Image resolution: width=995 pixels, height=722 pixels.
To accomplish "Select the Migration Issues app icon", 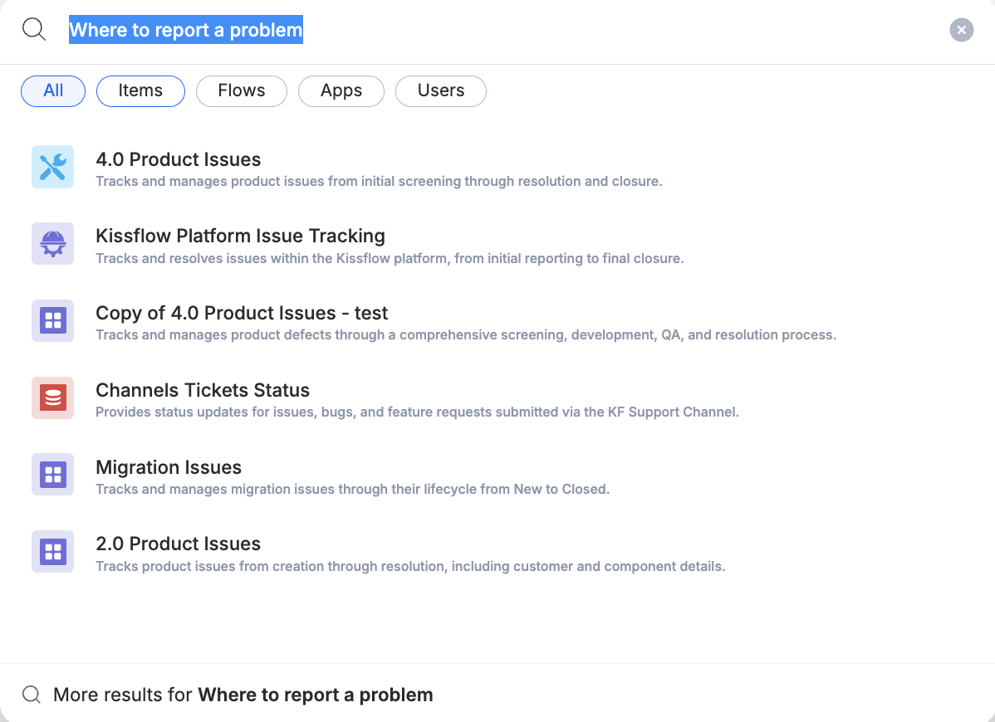I will 52,474.
